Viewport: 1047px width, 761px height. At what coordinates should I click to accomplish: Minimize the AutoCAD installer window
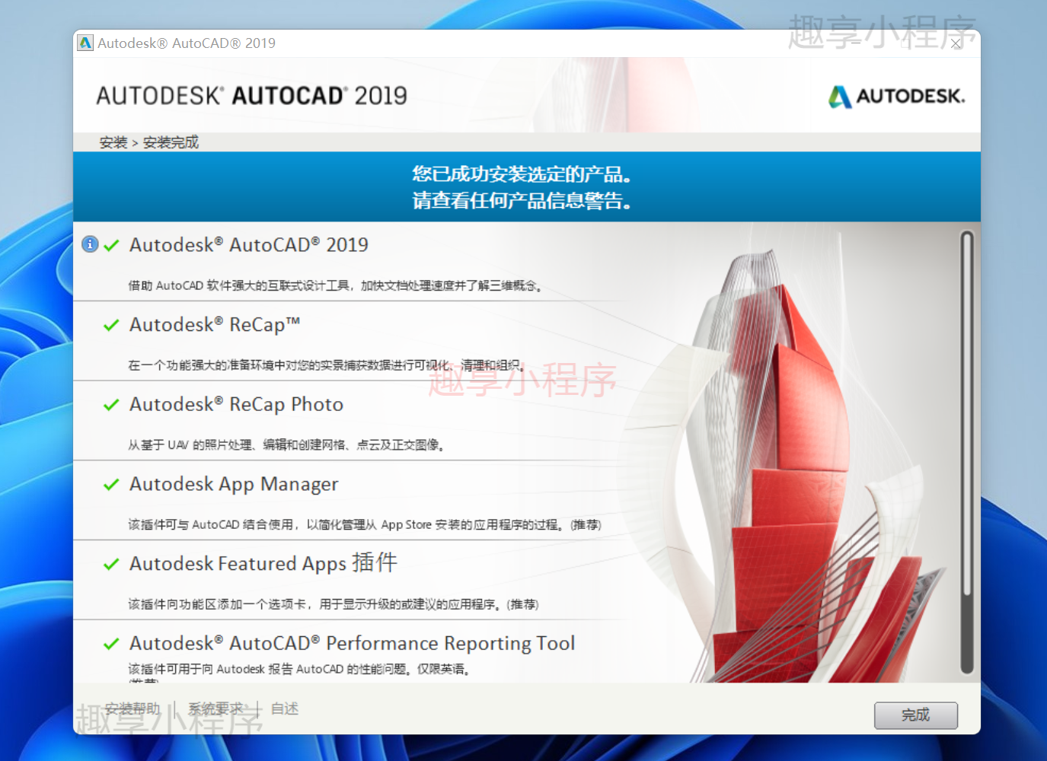[x=856, y=43]
